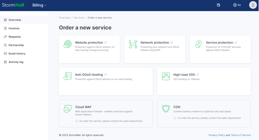Click 'Content delivery network to optimize' text
The height and width of the screenshot is (140, 259).
202,111
